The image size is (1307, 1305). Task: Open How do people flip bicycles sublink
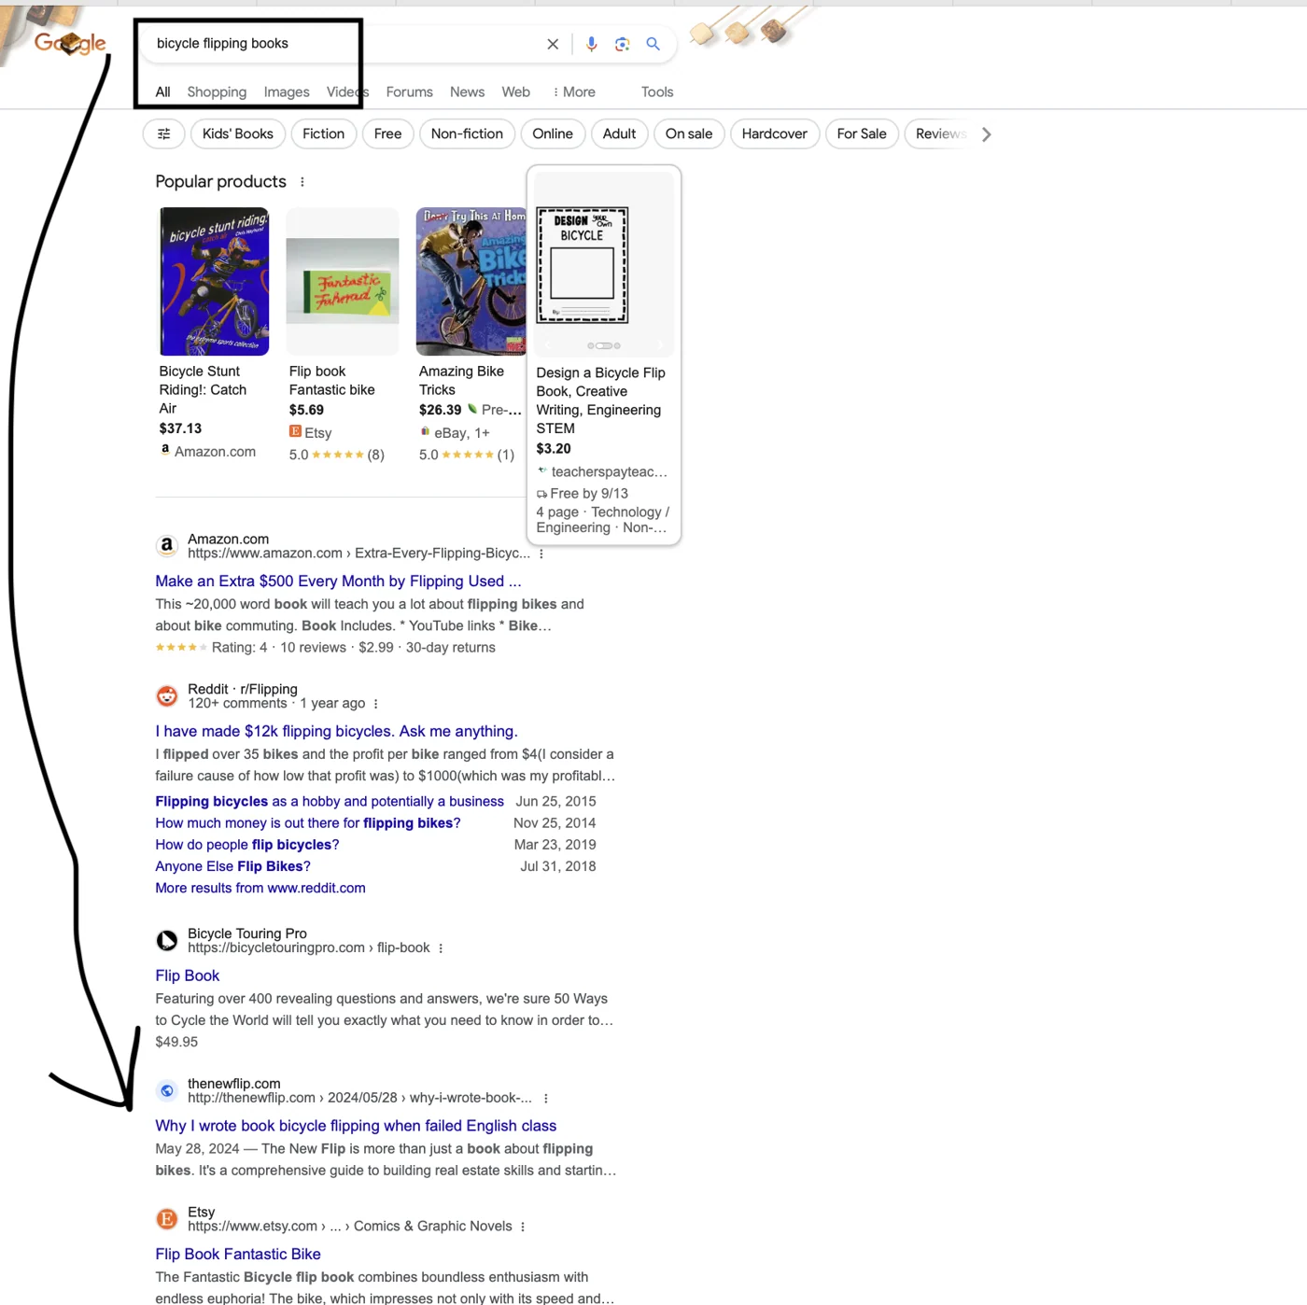click(x=247, y=845)
